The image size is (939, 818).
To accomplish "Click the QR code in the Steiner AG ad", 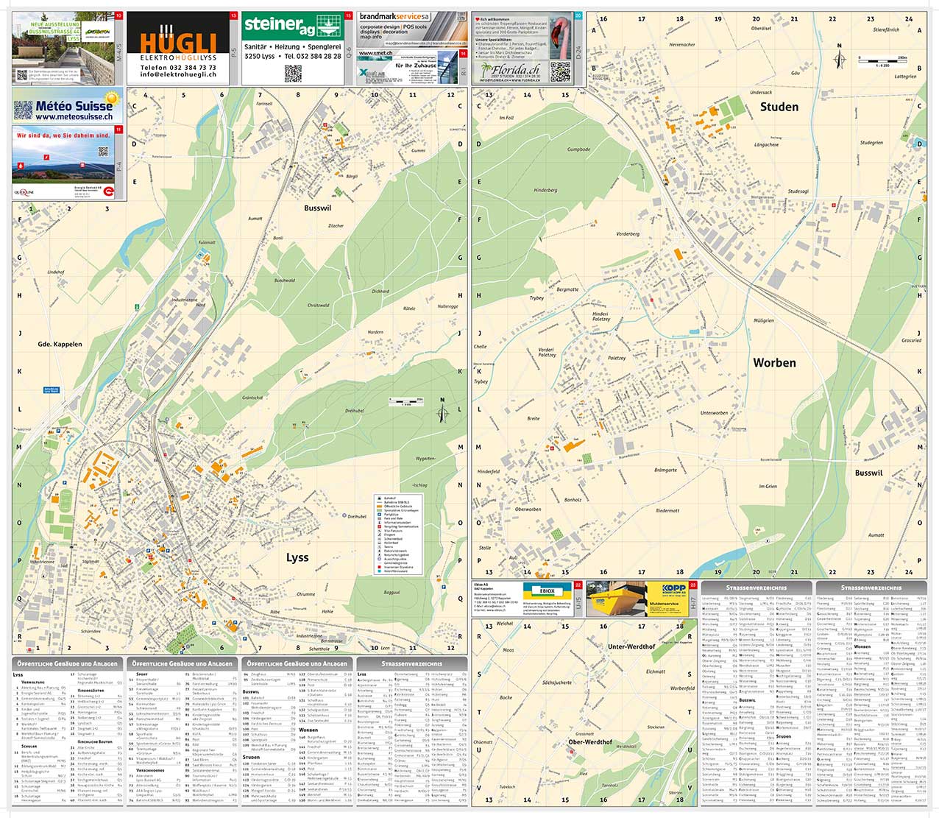I will 293,73.
